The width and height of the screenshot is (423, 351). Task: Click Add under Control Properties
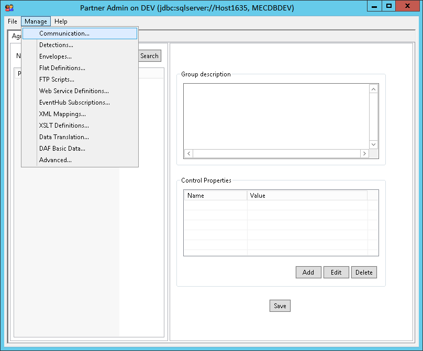coord(308,272)
